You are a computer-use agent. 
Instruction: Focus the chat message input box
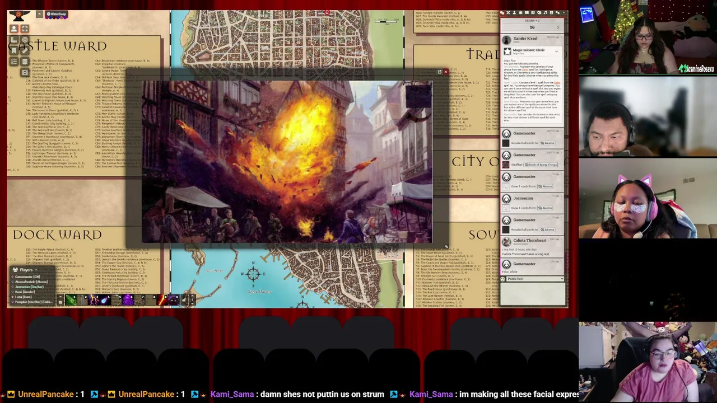(x=533, y=294)
